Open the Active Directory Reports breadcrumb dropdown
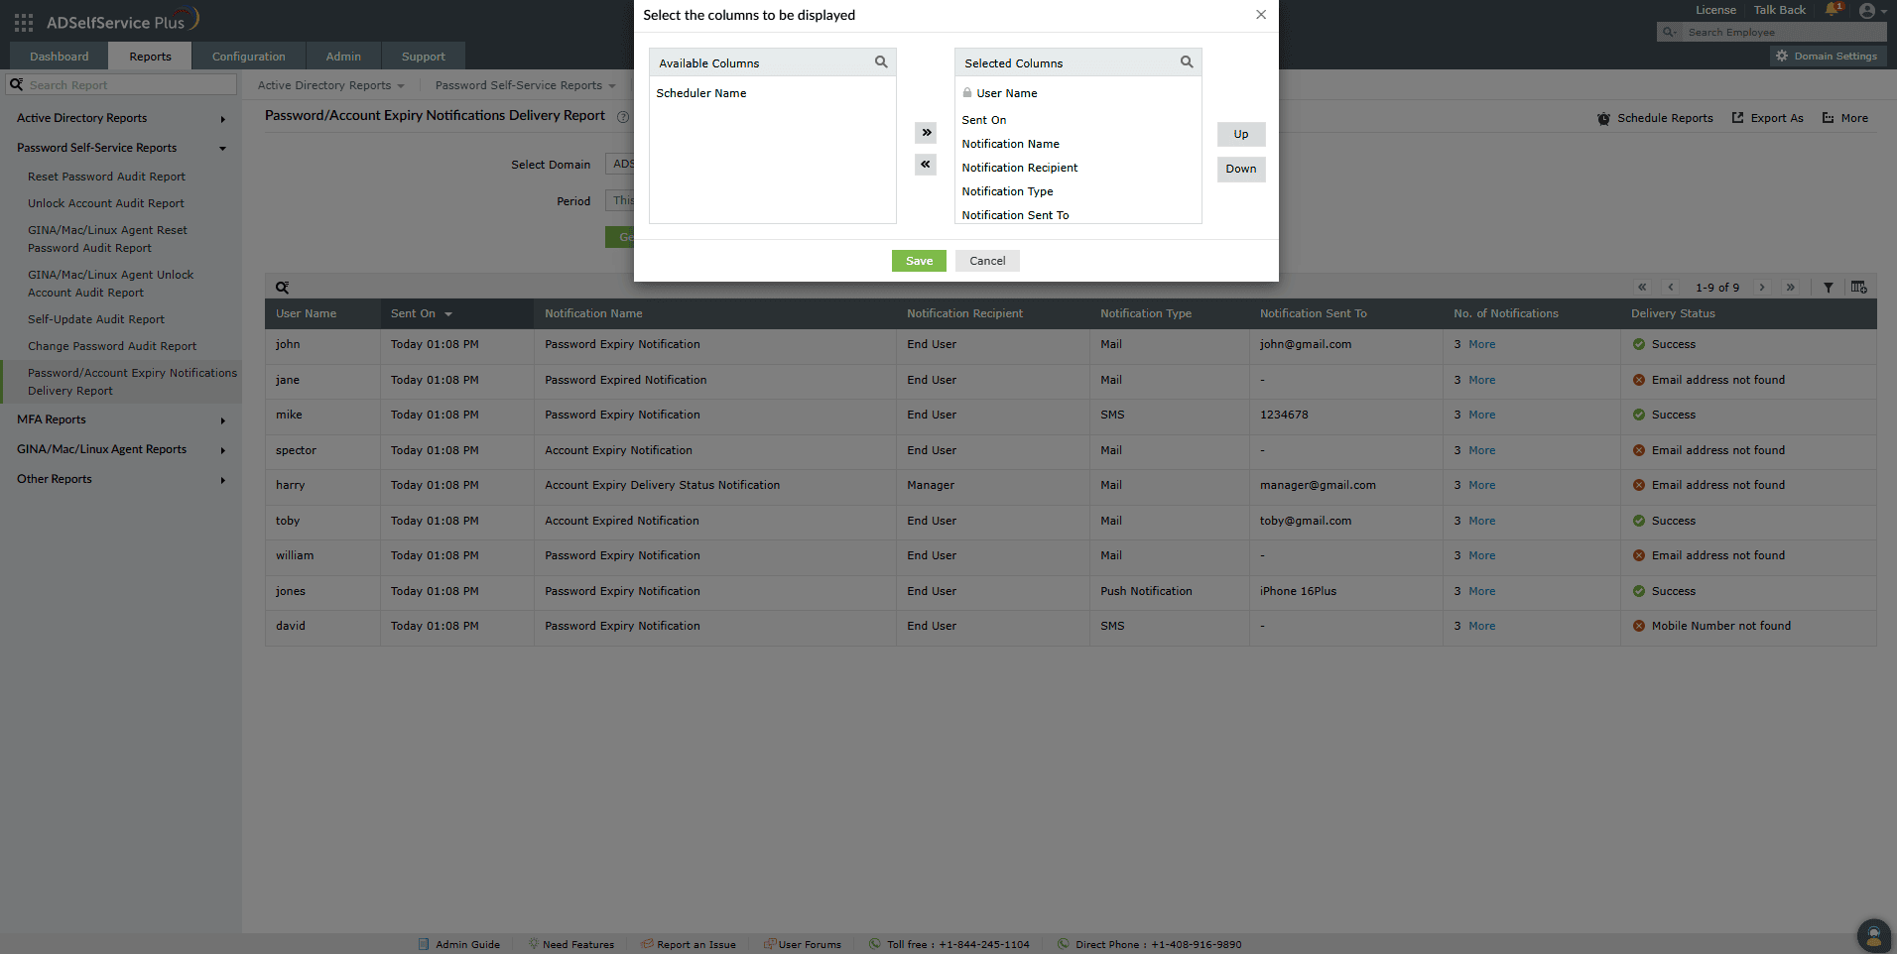Viewport: 1897px width, 954px height. coord(330,85)
